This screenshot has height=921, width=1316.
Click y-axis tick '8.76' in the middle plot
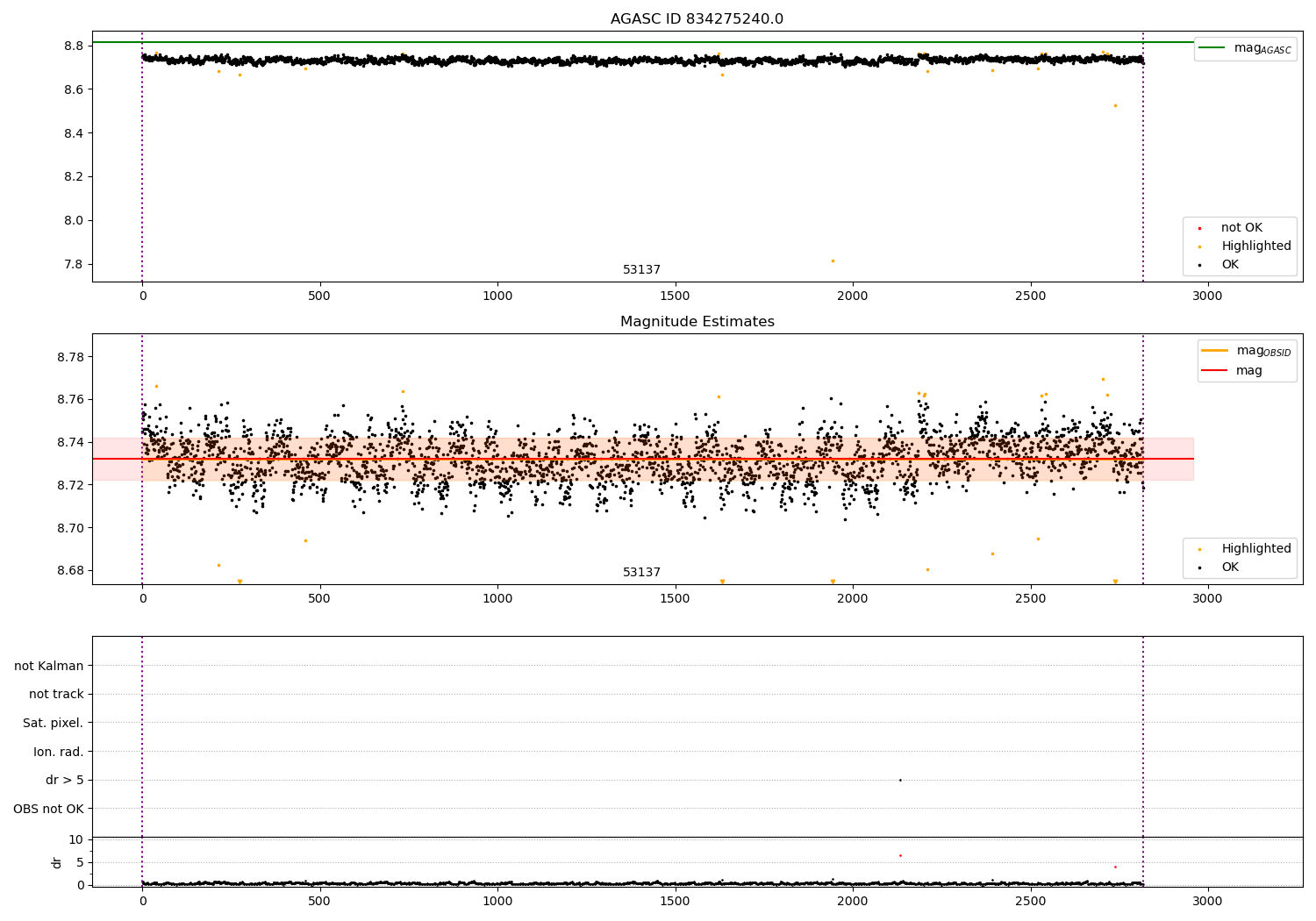coord(70,400)
